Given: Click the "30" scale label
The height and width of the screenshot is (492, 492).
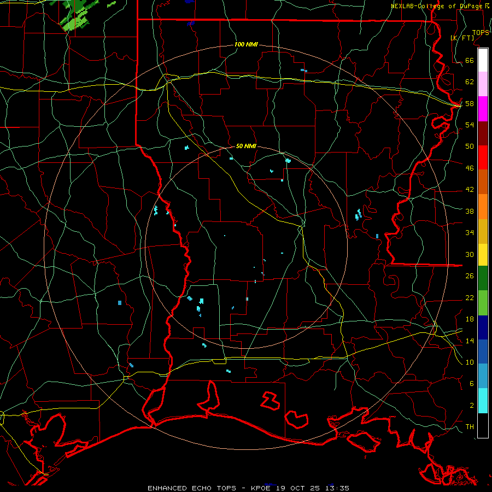Looking at the screenshot, I should coord(470,254).
